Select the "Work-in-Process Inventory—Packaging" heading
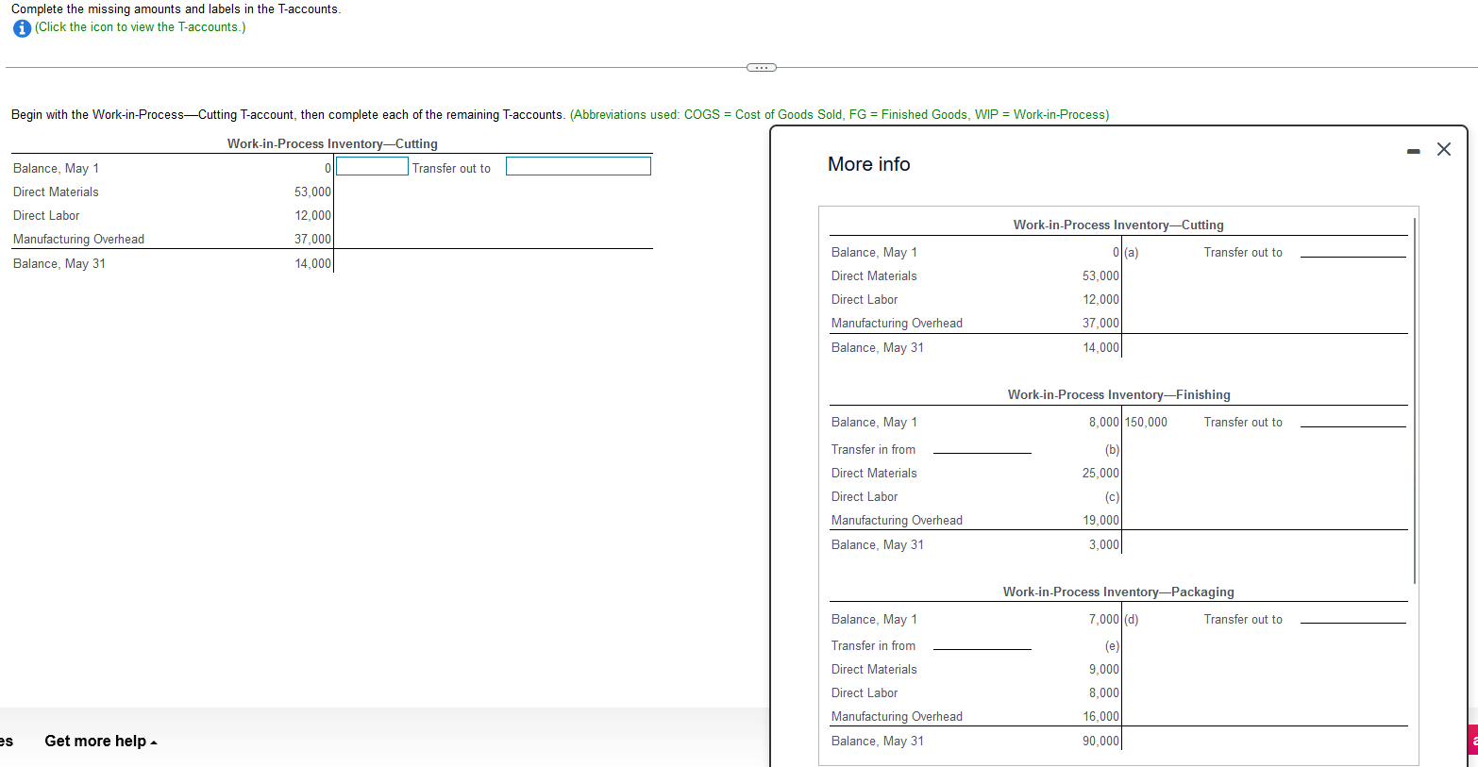This screenshot has height=767, width=1478. coord(1118,592)
